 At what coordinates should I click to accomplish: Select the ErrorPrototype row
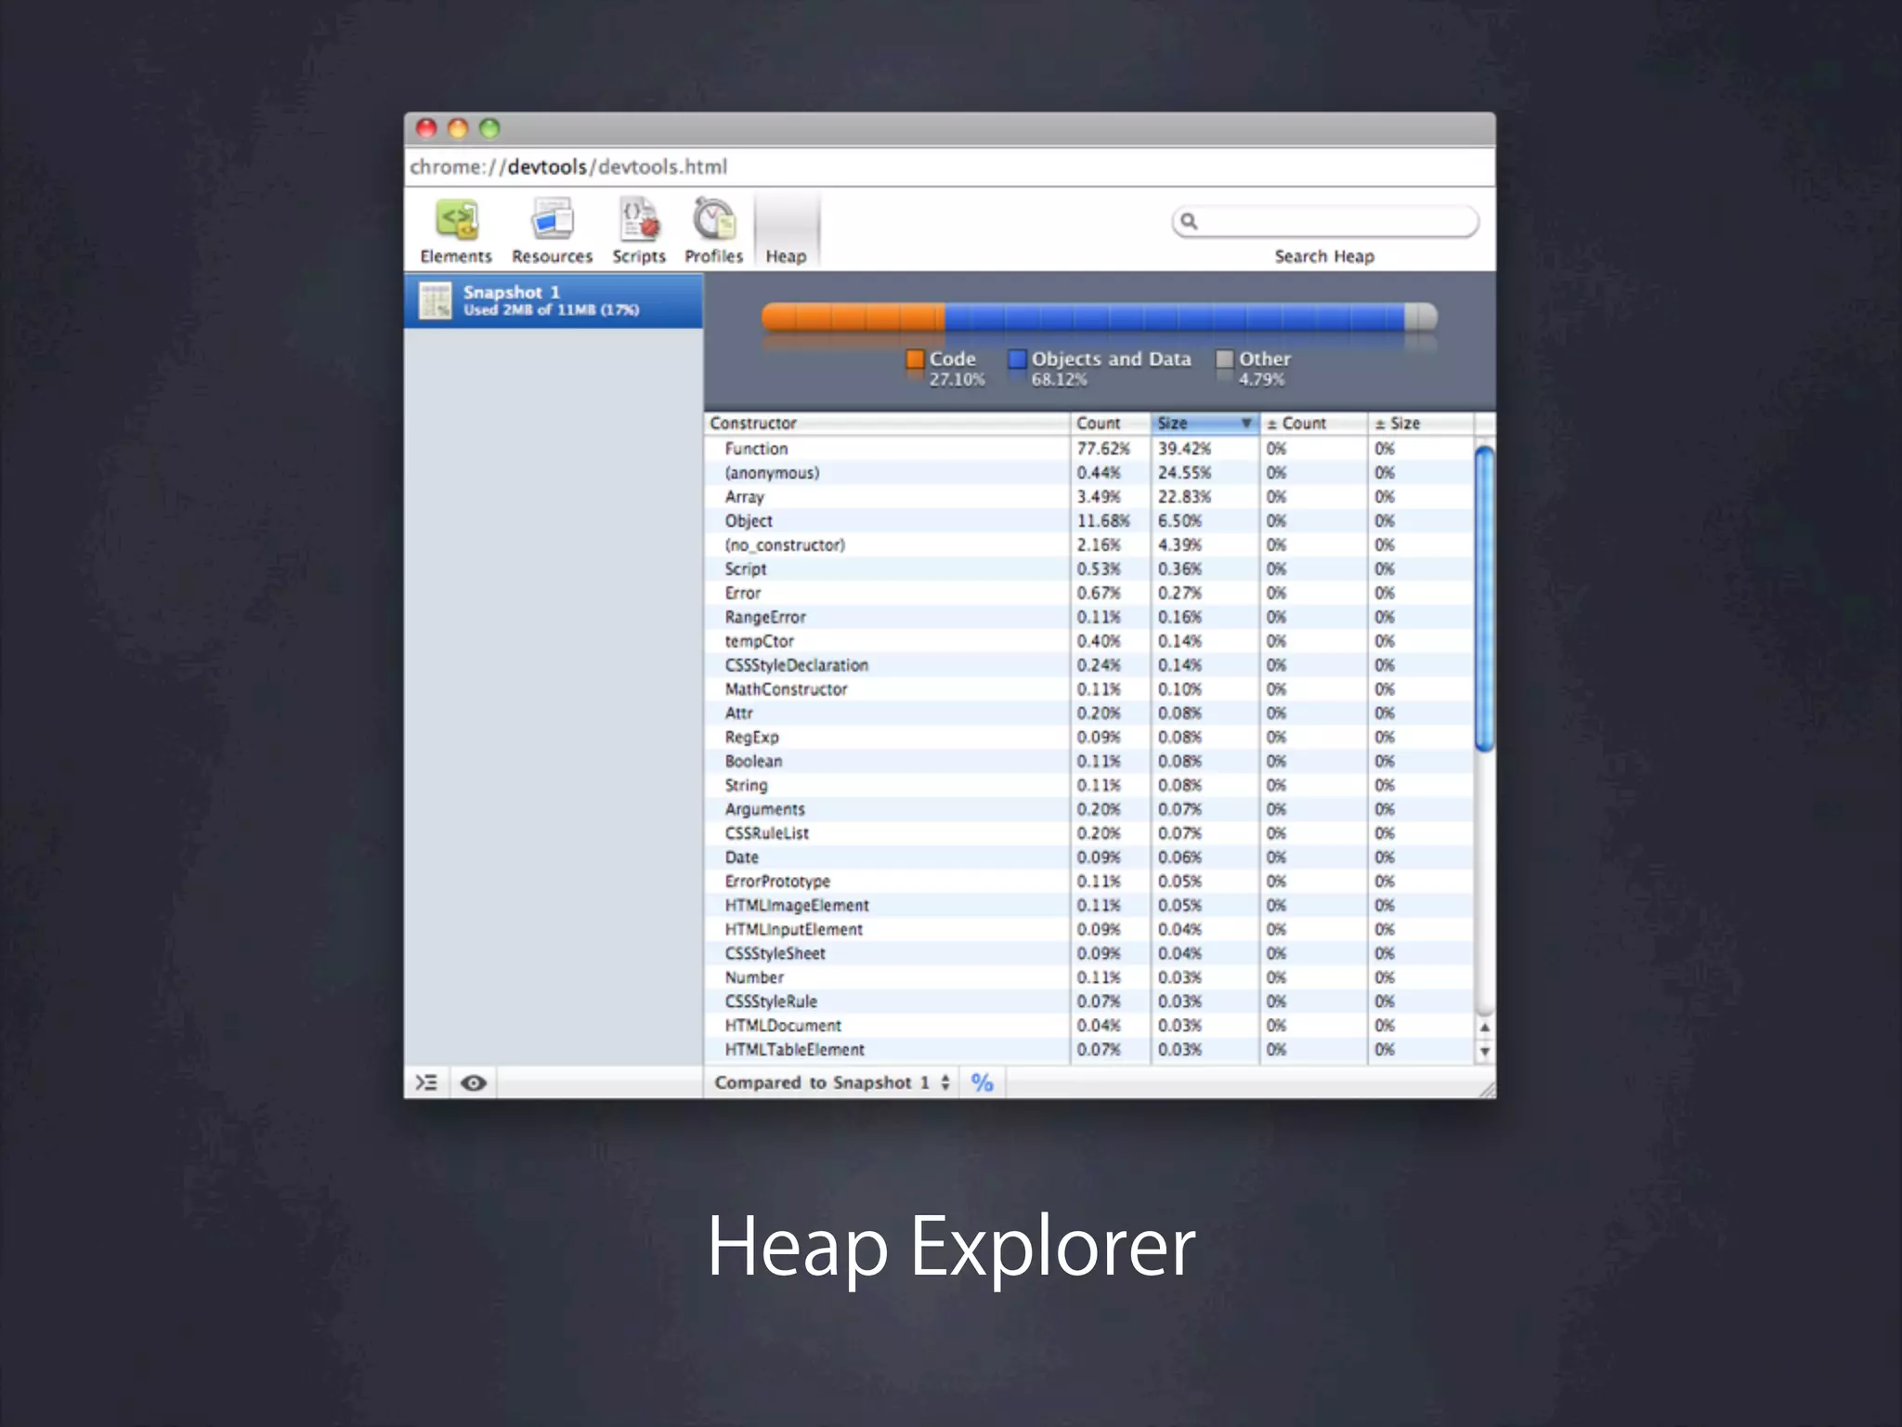pos(1088,882)
